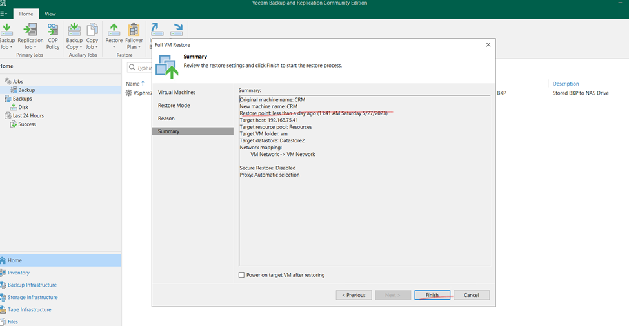This screenshot has width=629, height=326.
Task: Click Finish to start the restore
Action: tap(432, 295)
